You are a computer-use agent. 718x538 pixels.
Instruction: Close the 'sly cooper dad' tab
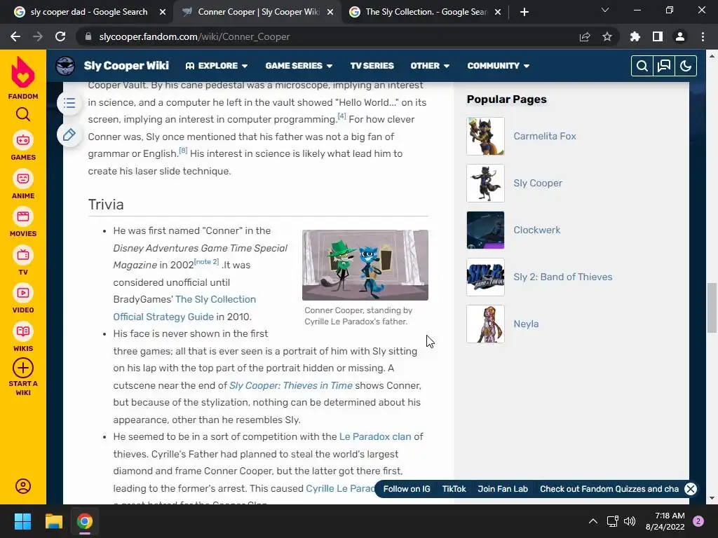(x=163, y=12)
